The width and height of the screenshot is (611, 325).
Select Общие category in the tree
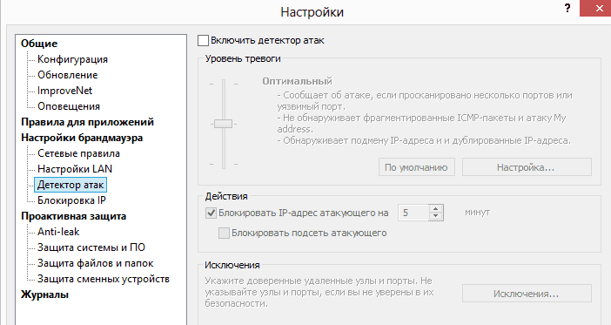[x=39, y=44]
